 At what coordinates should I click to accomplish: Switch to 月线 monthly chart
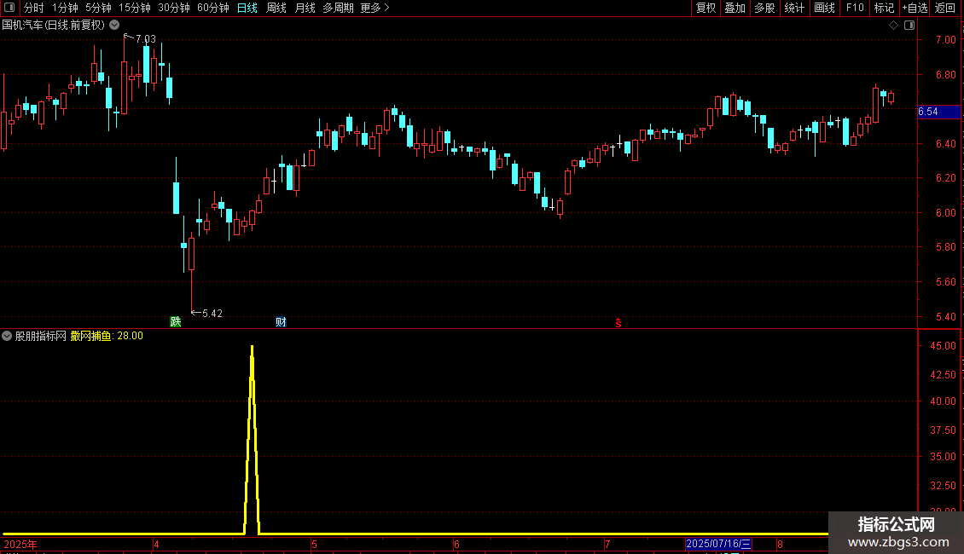pos(305,8)
